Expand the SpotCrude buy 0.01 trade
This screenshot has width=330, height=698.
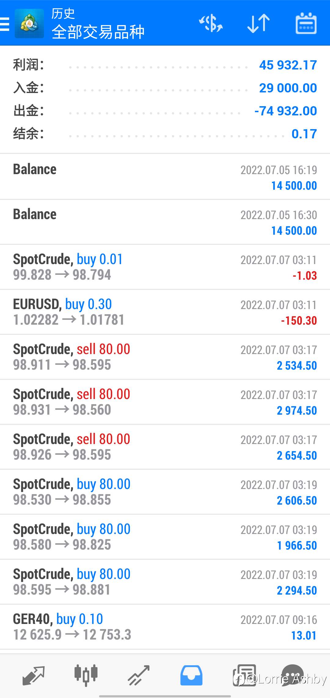click(165, 267)
